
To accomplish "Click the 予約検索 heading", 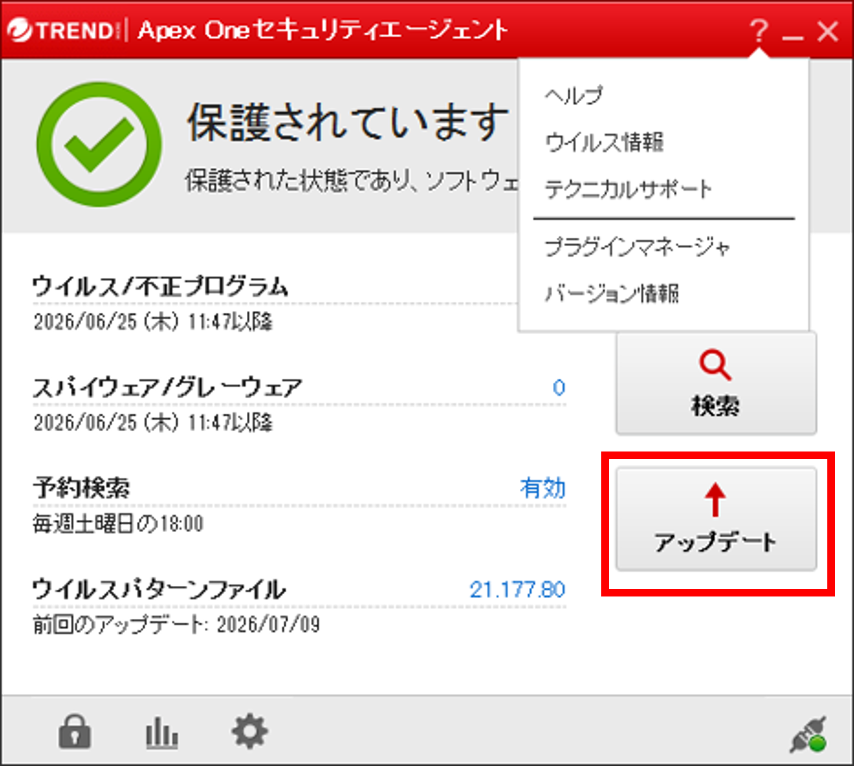I will click(81, 488).
